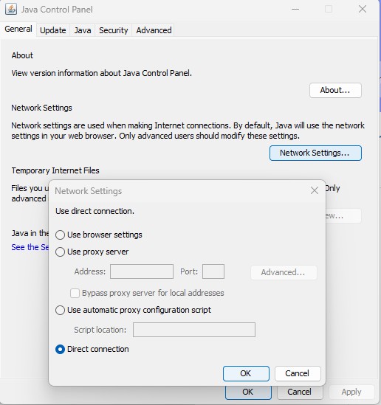The width and height of the screenshot is (381, 405).
Task: Close the Java Control Panel window
Action: tap(363, 10)
